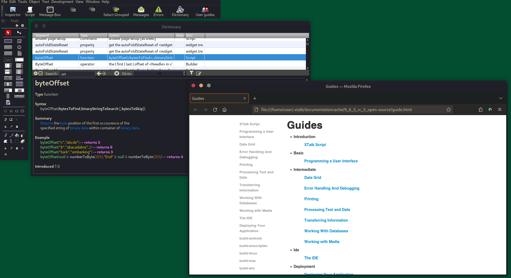Image resolution: width=511 pixels, height=278 pixels.
Task: Select the push button control in Tools
Action: [x=8, y=41]
